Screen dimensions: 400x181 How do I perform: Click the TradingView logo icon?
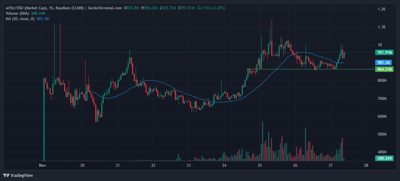pos(6,176)
